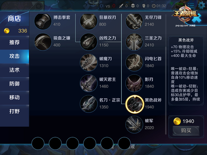Switch to the 法术 tab
The image size is (207, 155).
[x=14, y=70]
